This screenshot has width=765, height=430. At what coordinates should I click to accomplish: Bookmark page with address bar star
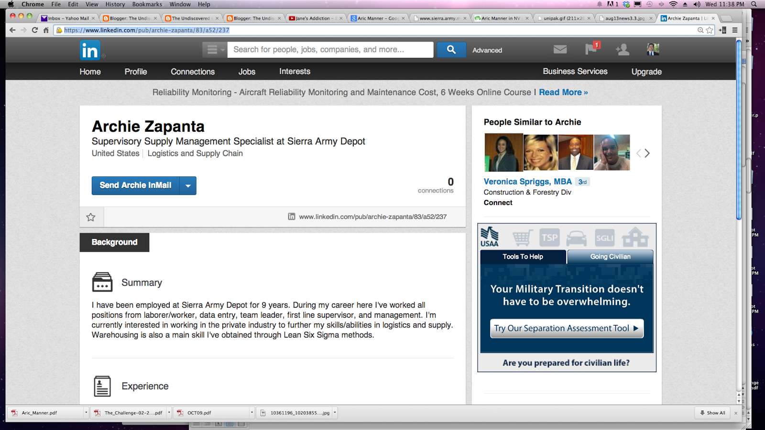click(710, 30)
